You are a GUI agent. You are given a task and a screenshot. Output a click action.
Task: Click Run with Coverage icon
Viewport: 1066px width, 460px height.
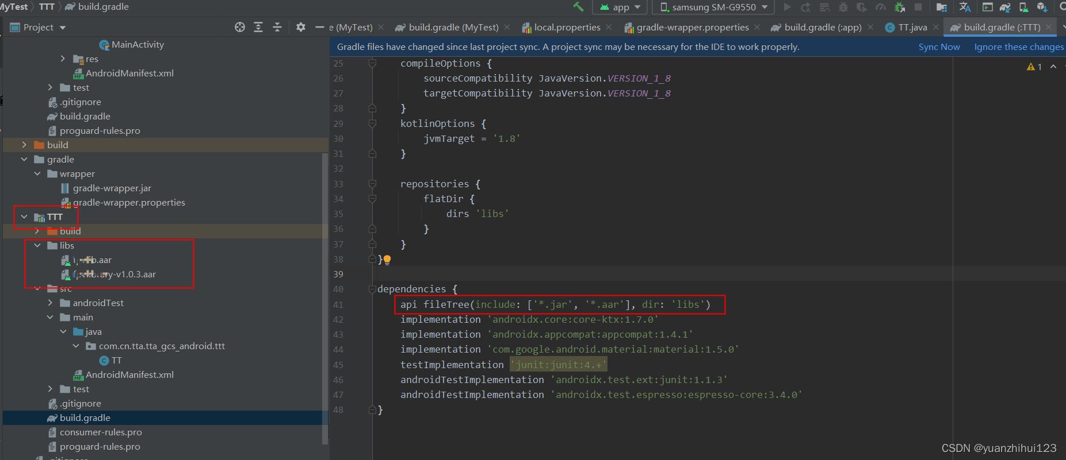862,7
